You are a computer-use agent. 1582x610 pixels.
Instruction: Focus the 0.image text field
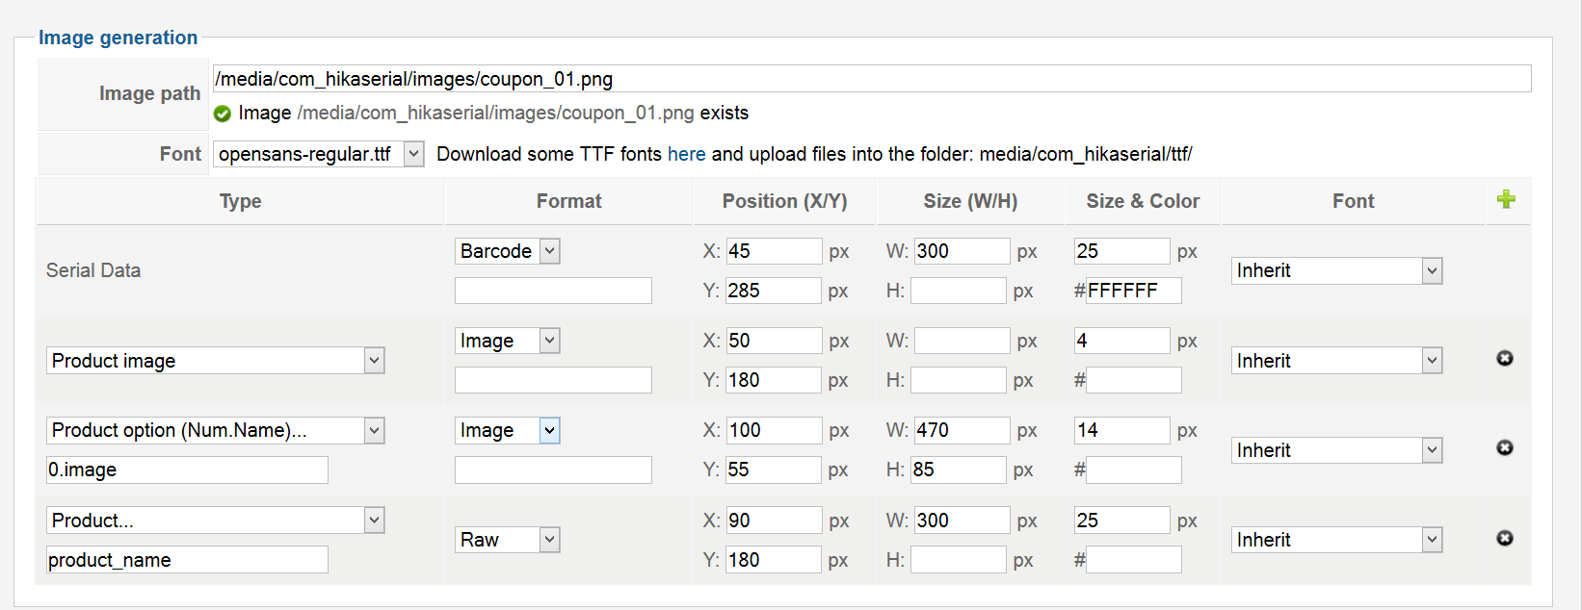pos(187,470)
